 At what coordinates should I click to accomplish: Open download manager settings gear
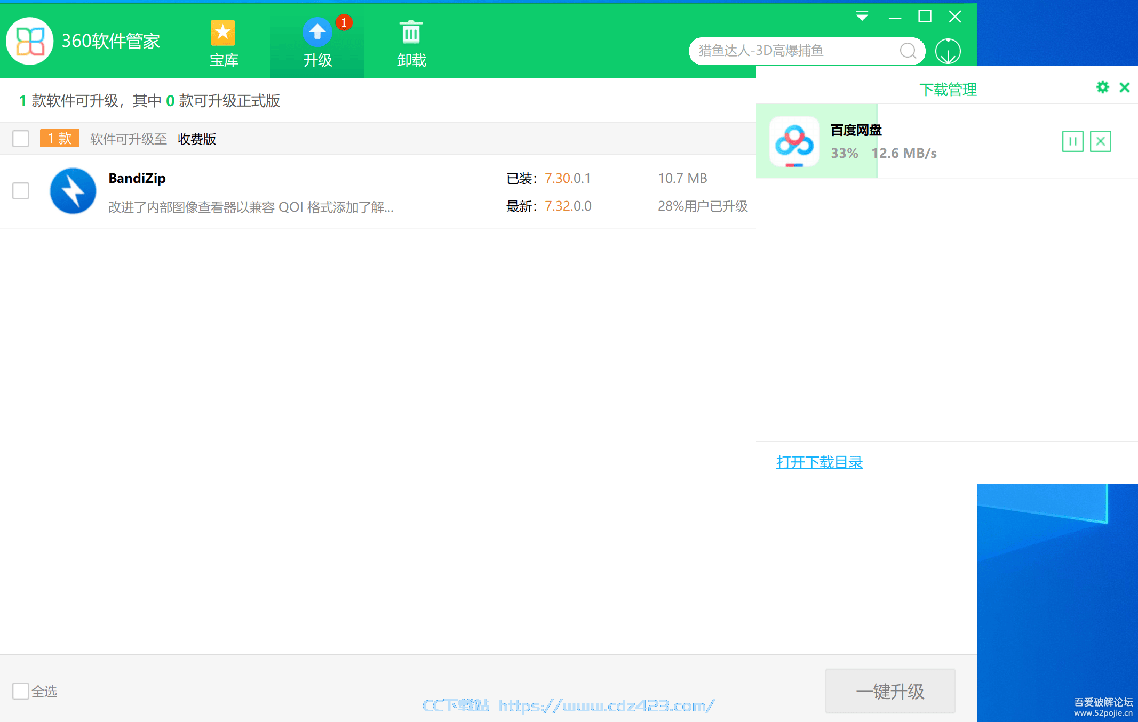pyautogui.click(x=1102, y=87)
